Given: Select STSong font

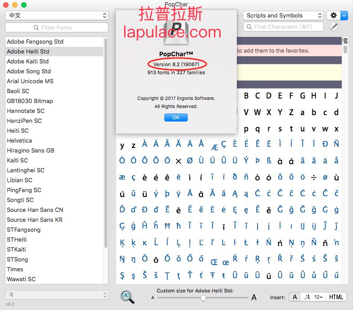Looking at the screenshot, I should pyautogui.click(x=54, y=259).
